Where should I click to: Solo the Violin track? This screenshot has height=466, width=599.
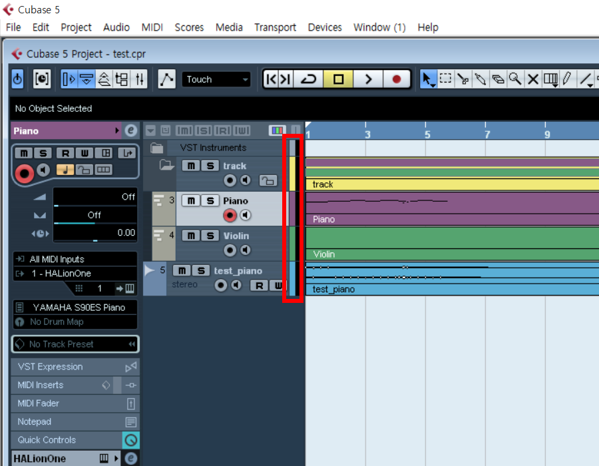click(x=210, y=236)
